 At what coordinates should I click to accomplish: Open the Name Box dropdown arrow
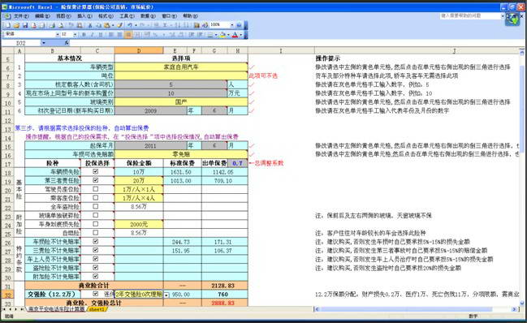click(44, 43)
